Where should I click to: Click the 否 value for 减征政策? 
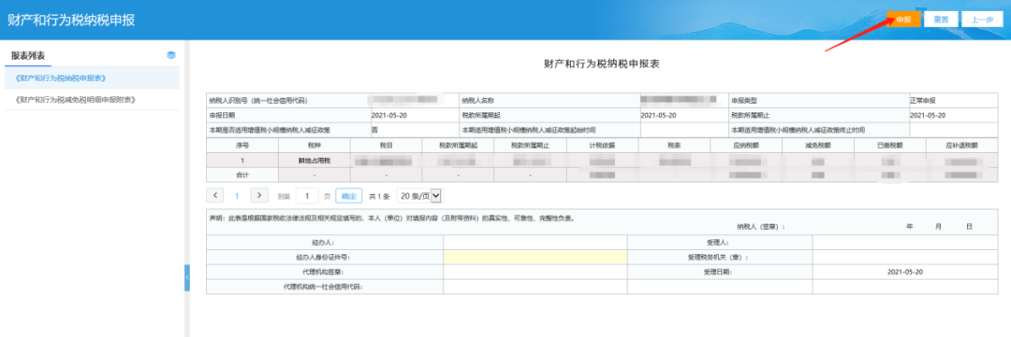[x=374, y=129]
